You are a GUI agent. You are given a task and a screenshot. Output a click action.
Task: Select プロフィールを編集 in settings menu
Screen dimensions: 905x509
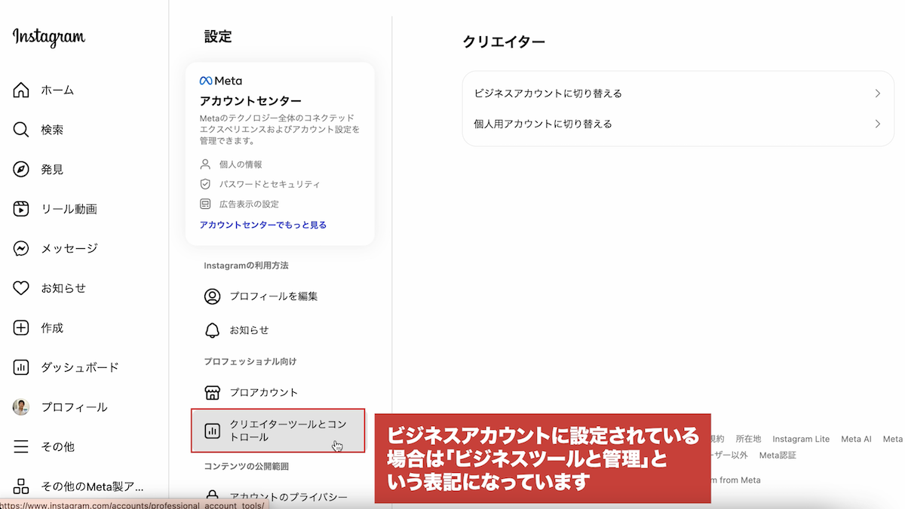click(273, 296)
